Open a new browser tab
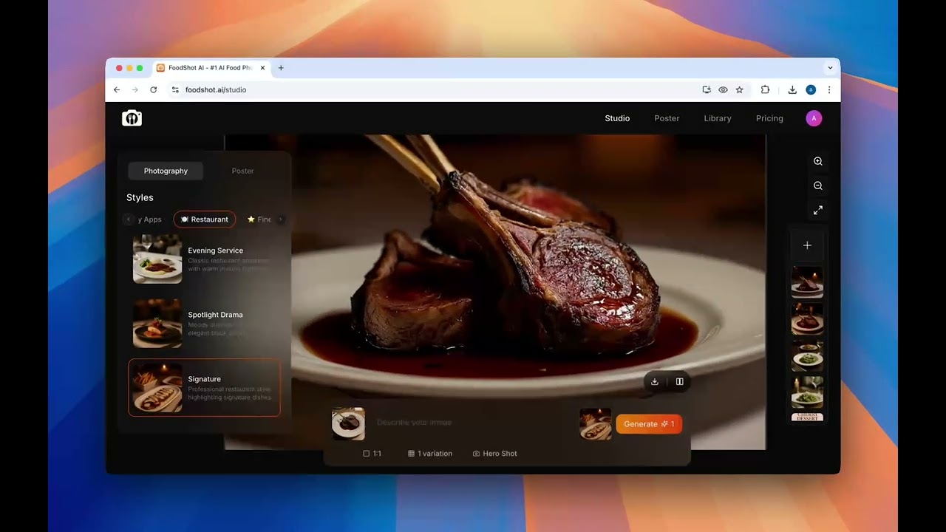The image size is (946, 532). 281,68
